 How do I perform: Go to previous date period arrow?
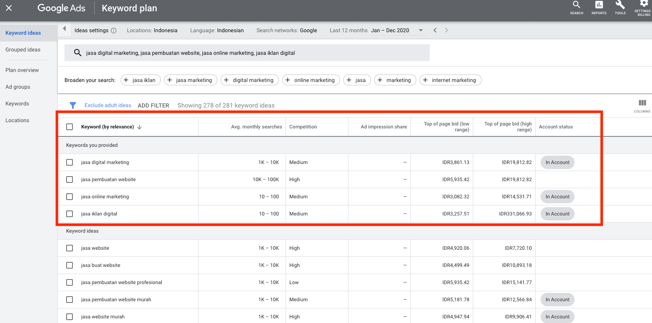(435, 30)
